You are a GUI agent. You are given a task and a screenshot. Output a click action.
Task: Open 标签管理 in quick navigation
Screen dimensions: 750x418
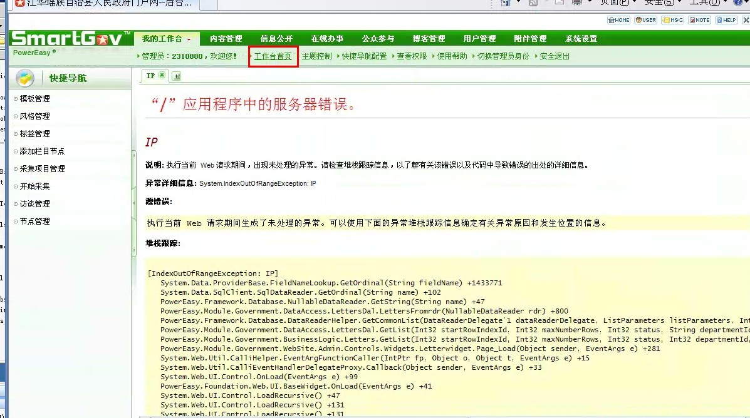(34, 135)
